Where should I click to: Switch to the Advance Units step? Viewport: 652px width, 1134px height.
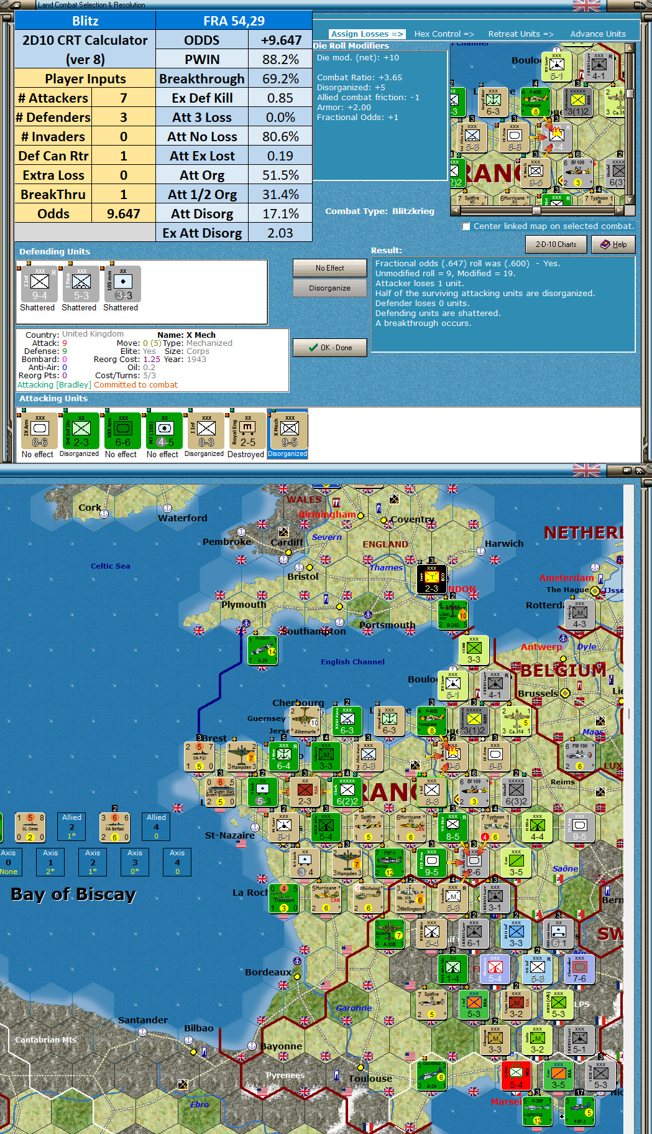click(598, 34)
